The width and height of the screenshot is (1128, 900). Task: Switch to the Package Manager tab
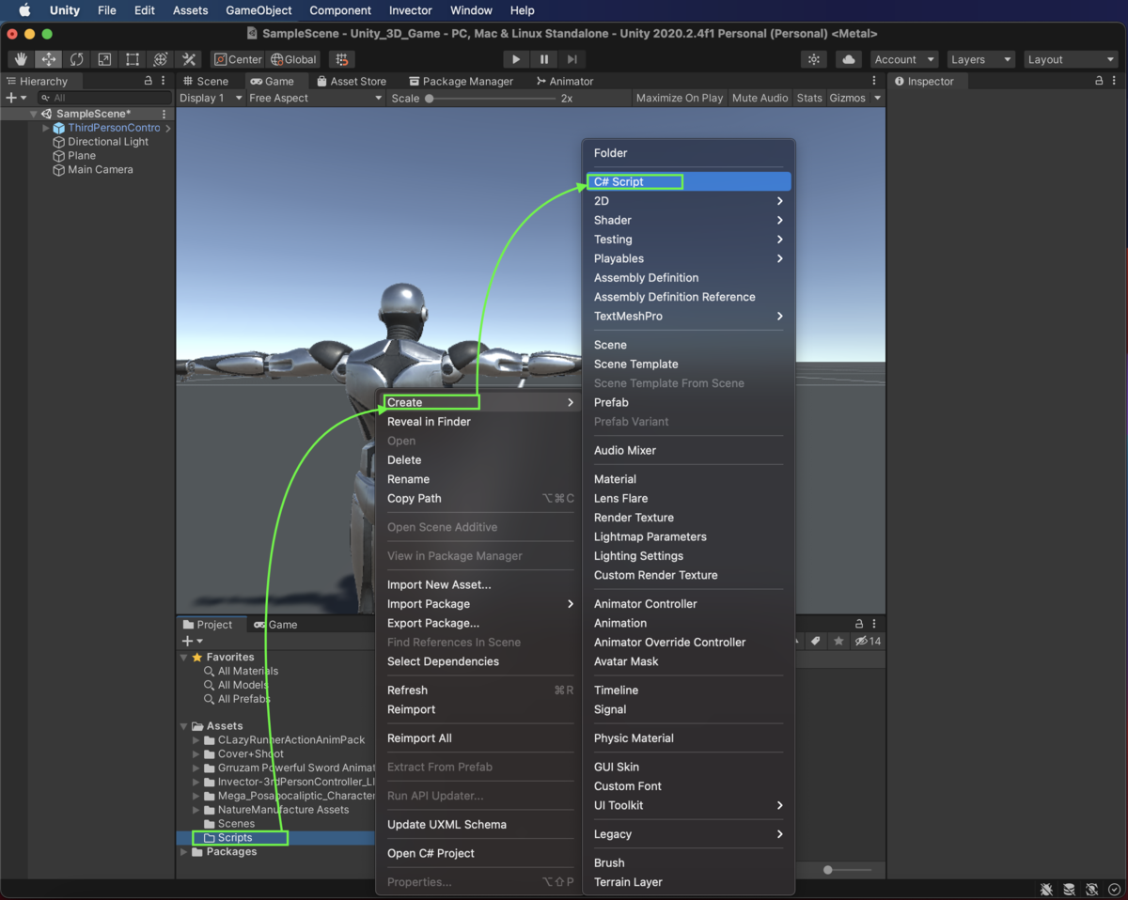pos(462,82)
